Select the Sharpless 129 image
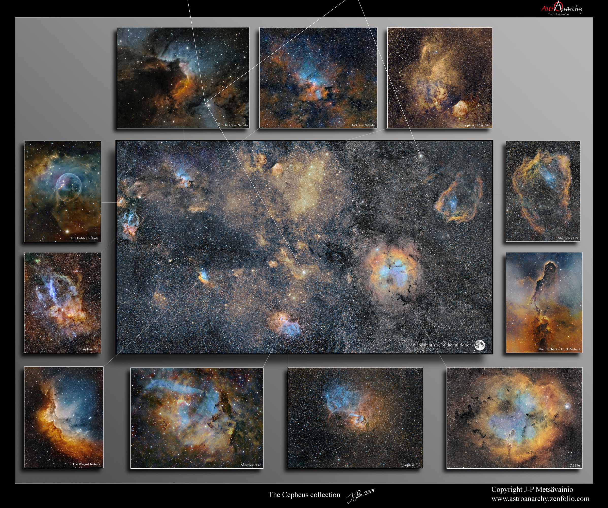This screenshot has height=508, width=608. [543, 191]
